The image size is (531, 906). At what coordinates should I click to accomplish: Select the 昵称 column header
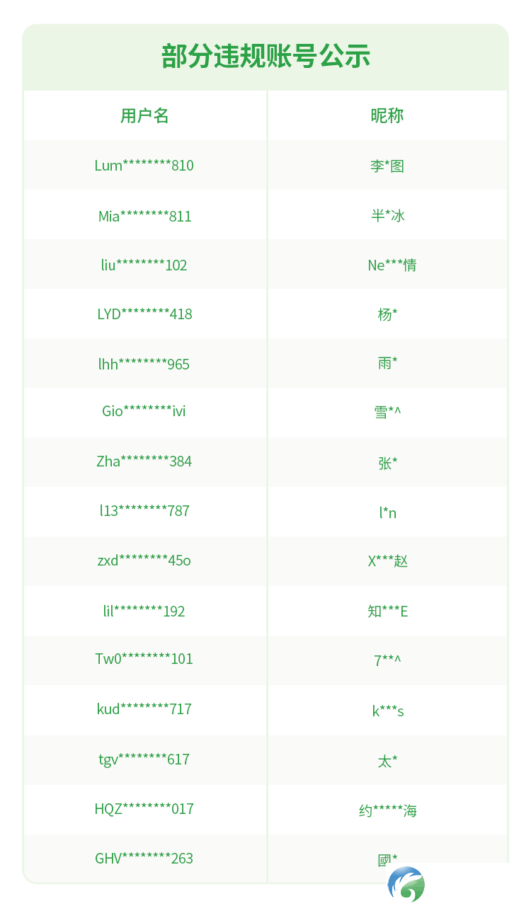(387, 115)
